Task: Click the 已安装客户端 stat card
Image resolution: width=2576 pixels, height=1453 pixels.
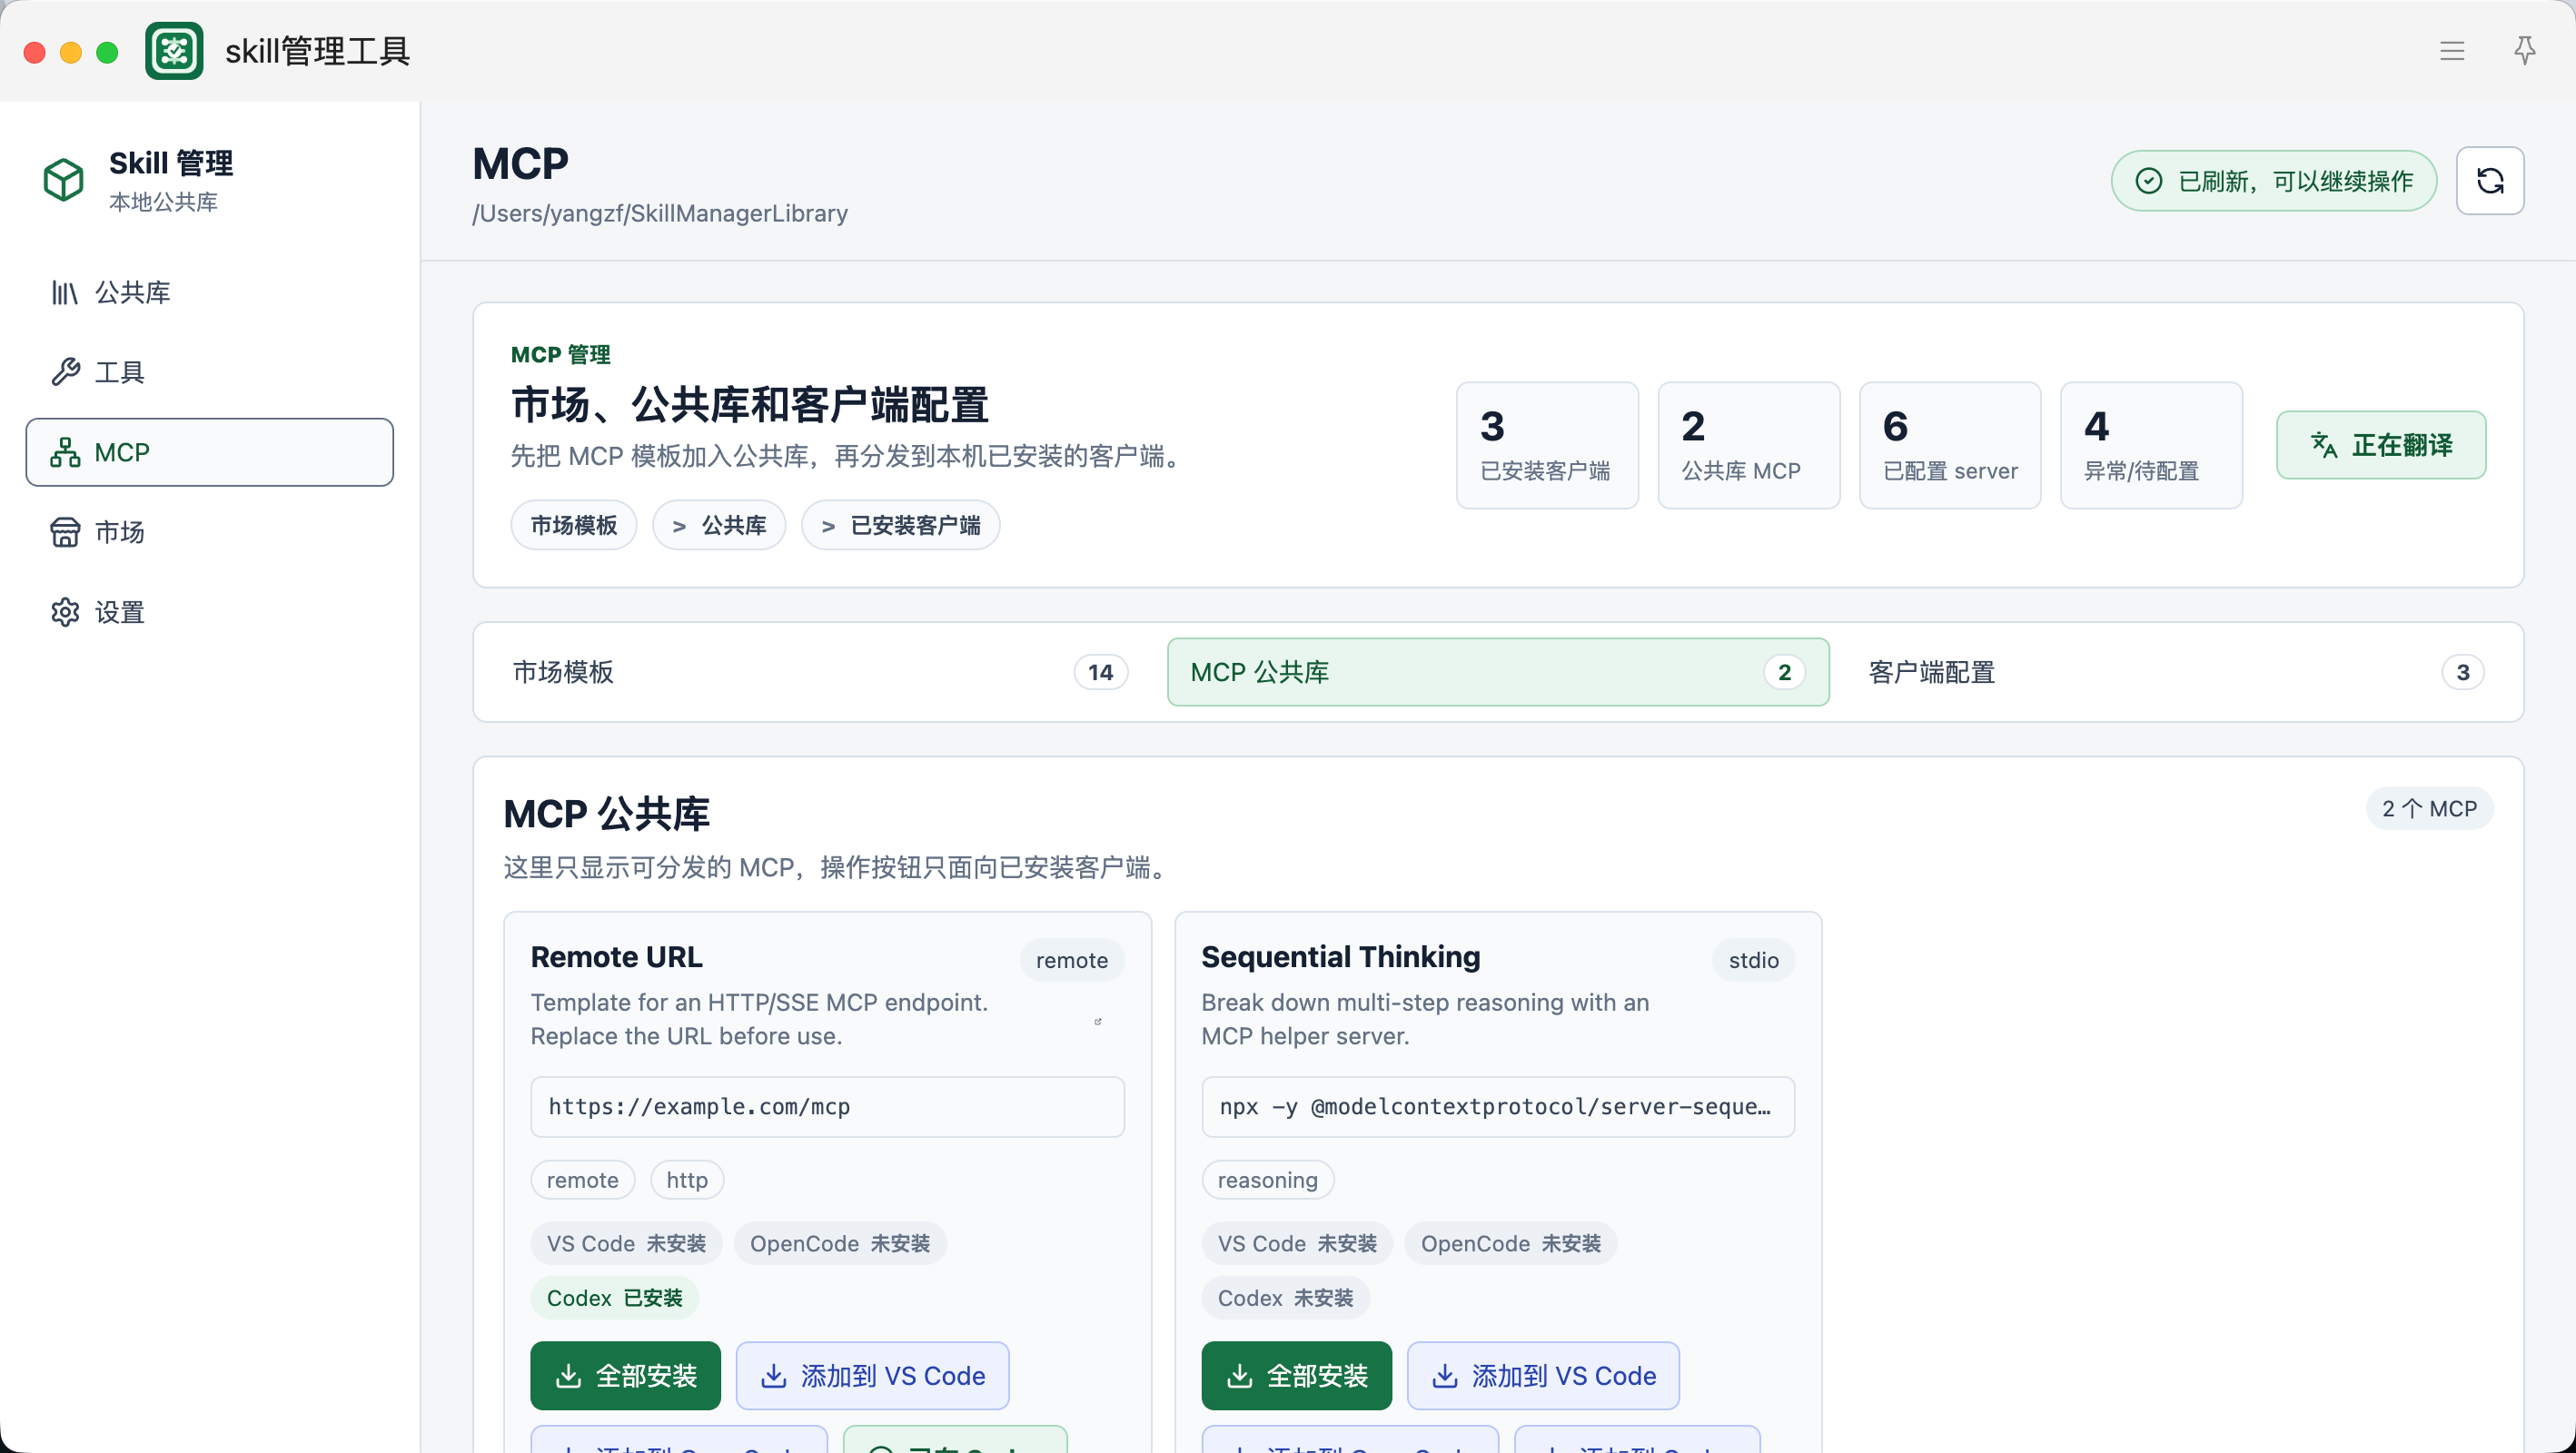Action: pyautogui.click(x=1547, y=445)
